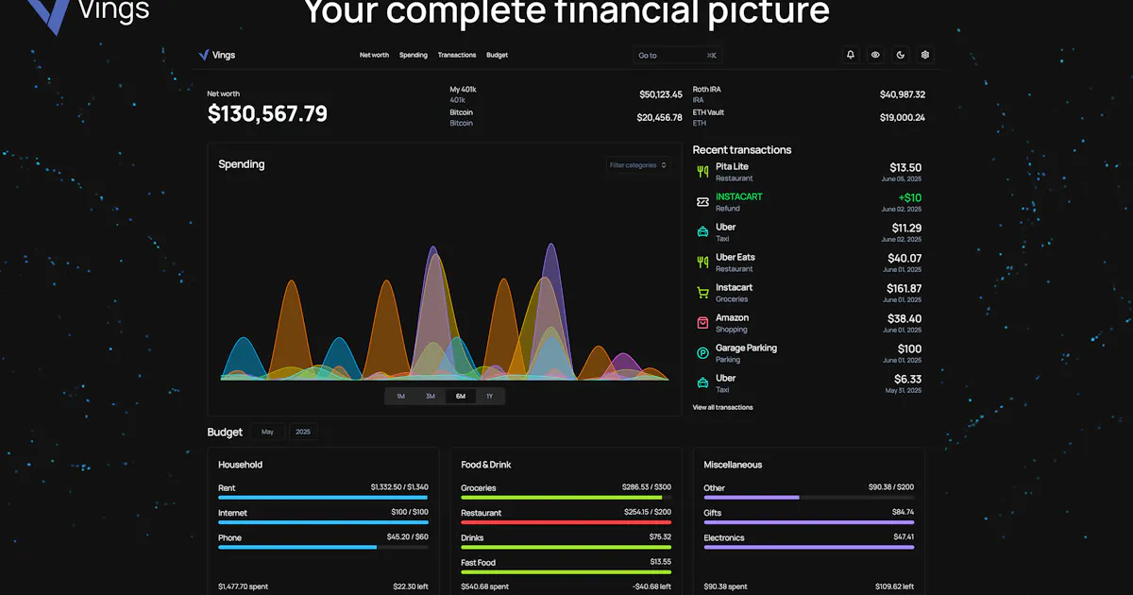Select the 1Y spending range tab
Image resolution: width=1133 pixels, height=595 pixels.
coord(490,397)
